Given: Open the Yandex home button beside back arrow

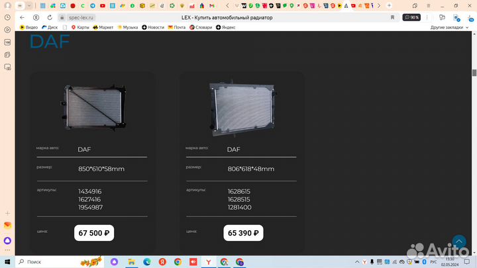Looking at the screenshot, I should (36, 18).
